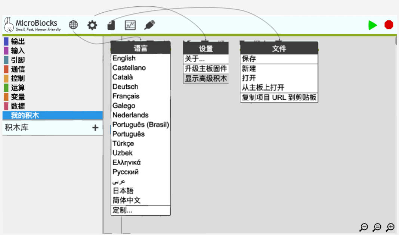Stop scripts with the red stop button

tap(389, 25)
